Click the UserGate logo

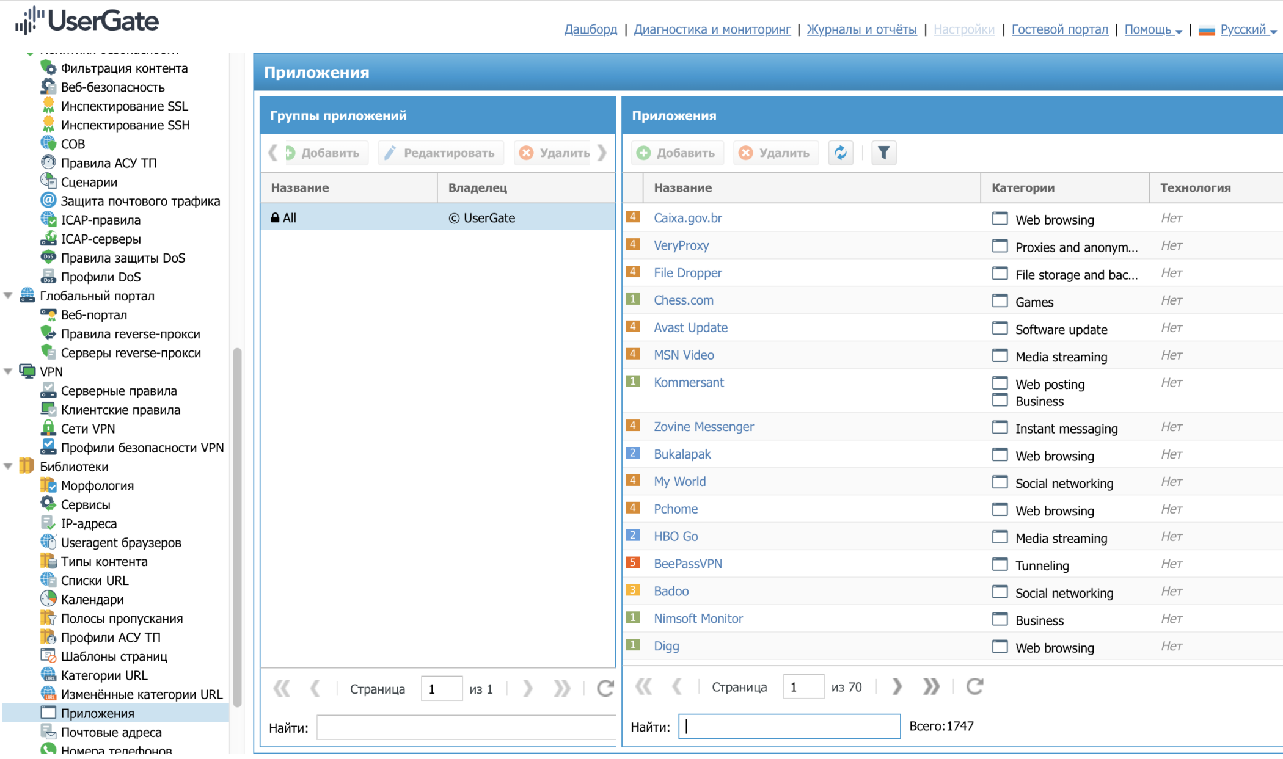[x=87, y=20]
